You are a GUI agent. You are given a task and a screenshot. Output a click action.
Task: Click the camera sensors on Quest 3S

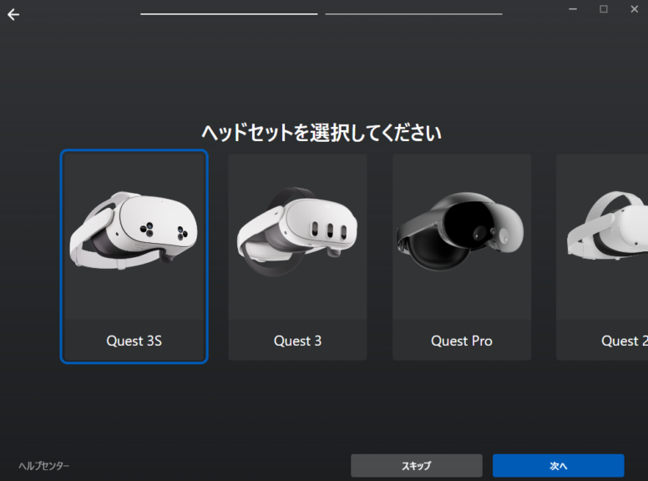click(x=164, y=231)
